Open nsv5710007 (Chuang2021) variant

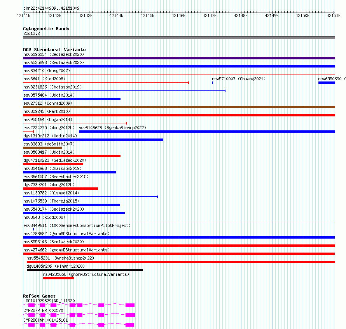pos(239,79)
